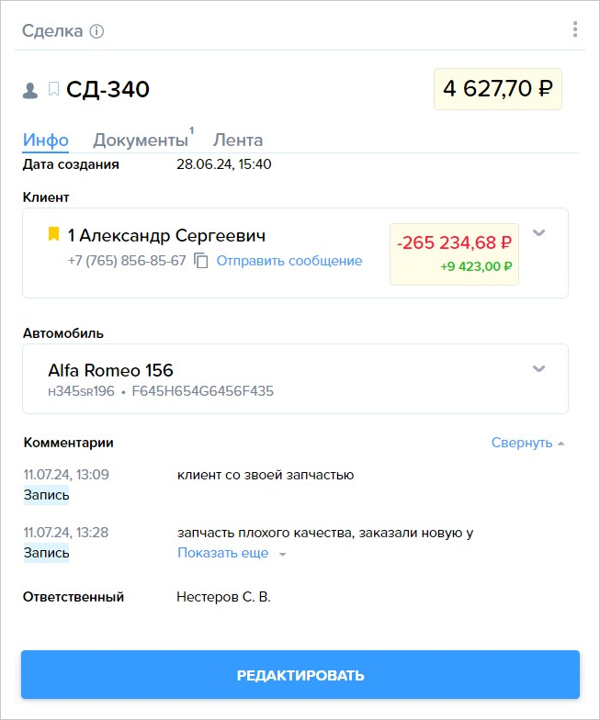The height and width of the screenshot is (720, 600).
Task: Click the yellow bookmark flag on client
Action: click(53, 233)
